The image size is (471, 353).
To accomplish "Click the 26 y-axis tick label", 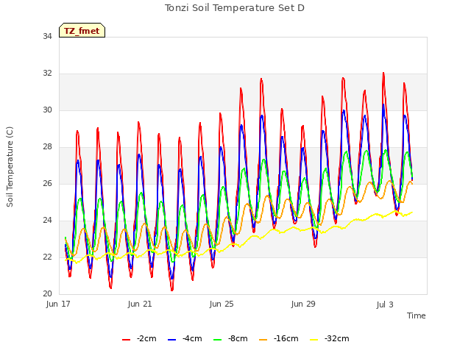I will [x=47, y=183].
